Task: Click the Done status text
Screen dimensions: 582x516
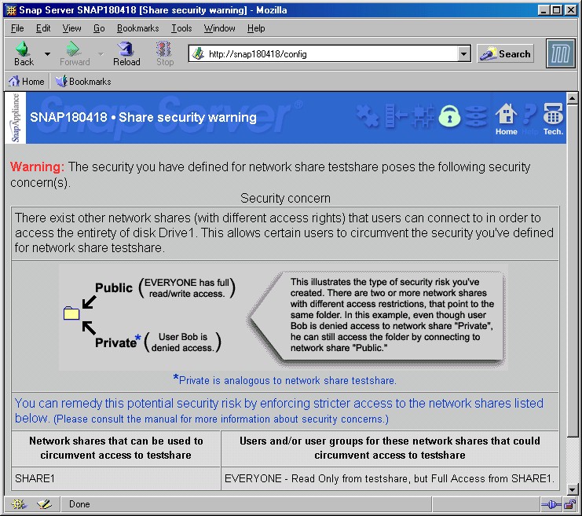Action: (79, 504)
